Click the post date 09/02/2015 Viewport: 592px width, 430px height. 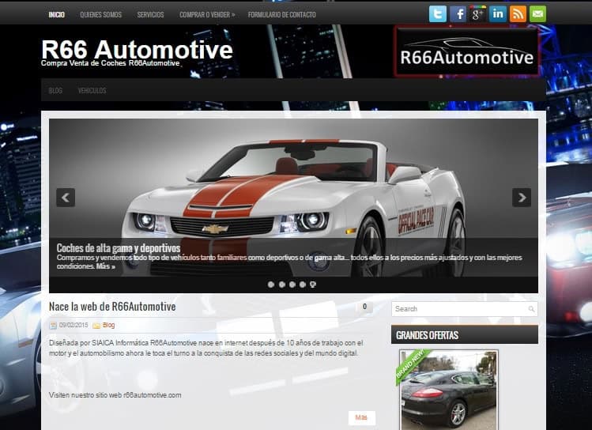74,325
